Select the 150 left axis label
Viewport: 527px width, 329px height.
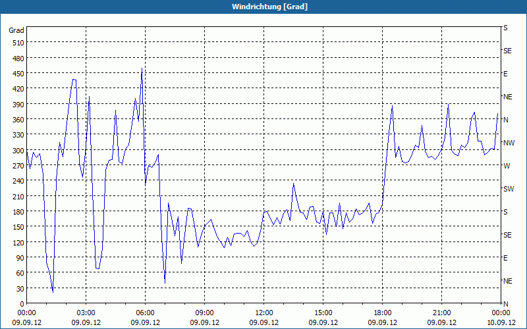(18, 227)
